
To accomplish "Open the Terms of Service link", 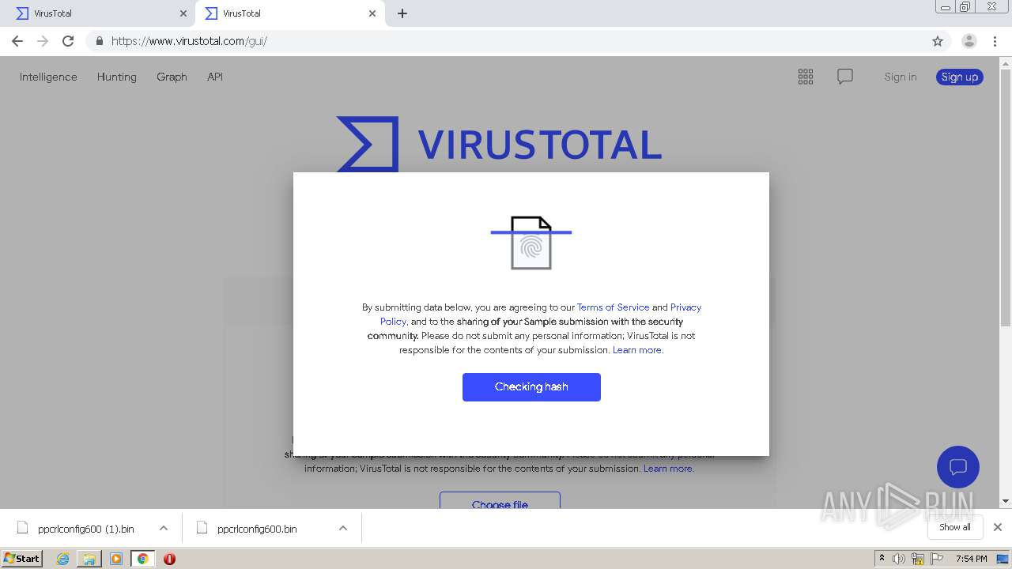I will pyautogui.click(x=613, y=307).
